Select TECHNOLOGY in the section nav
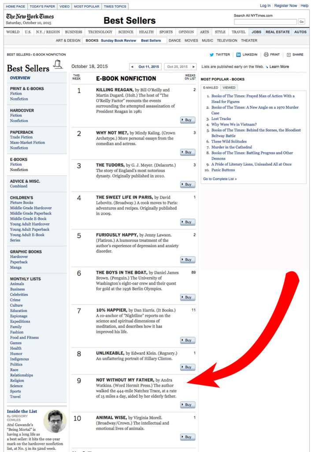Viewport: 311px width, 452px height. [x=100, y=32]
